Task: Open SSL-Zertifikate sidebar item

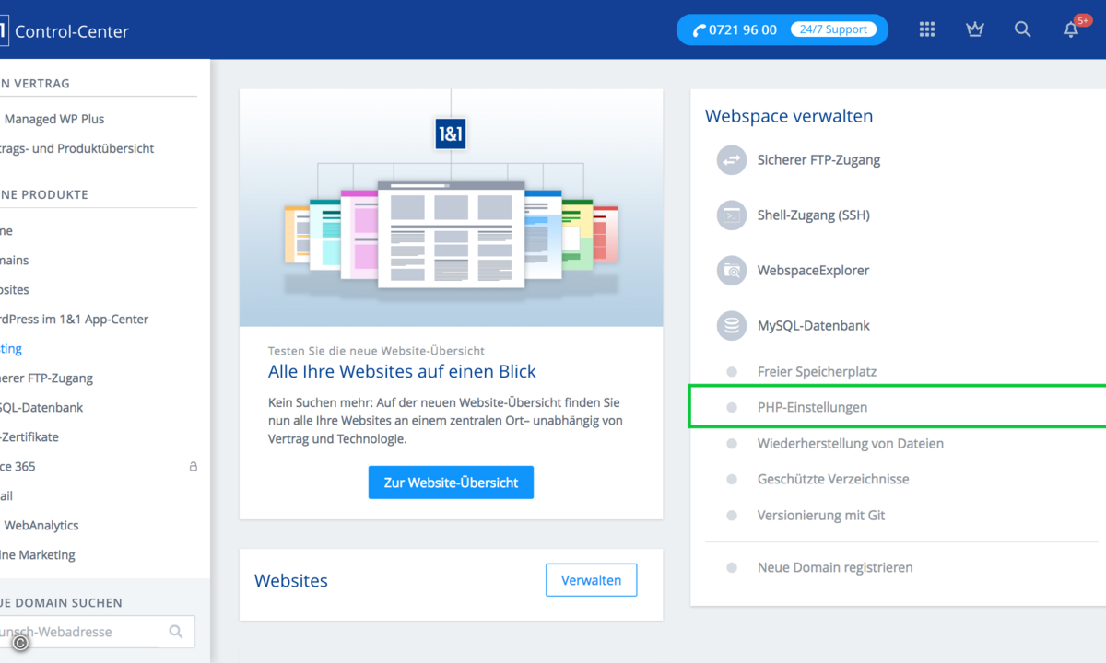Action: pyautogui.click(x=29, y=437)
